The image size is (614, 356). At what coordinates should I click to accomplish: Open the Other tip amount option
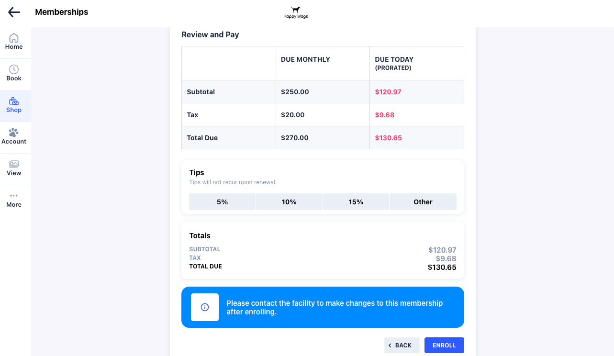pyautogui.click(x=423, y=201)
